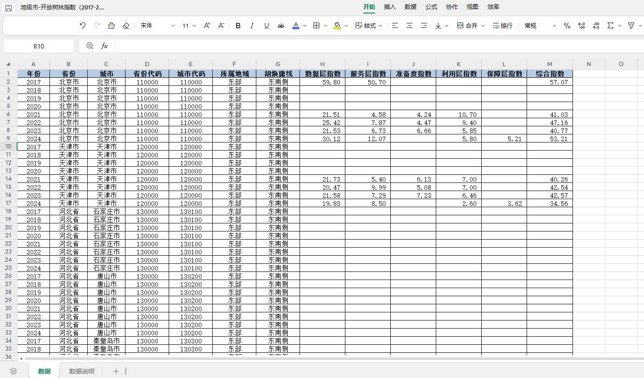This screenshot has width=644, height=378.
Task: Apply percent format to the cell
Action: [x=567, y=26]
